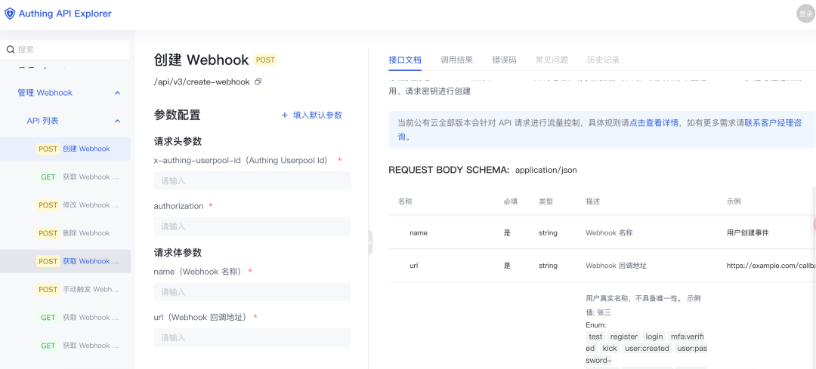Switch to the 调用结果 tab
816x369 pixels.
coord(456,60)
